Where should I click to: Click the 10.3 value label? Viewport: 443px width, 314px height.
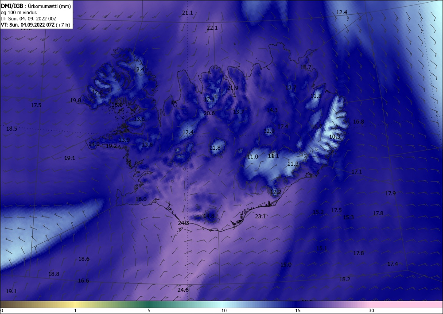[334, 137]
